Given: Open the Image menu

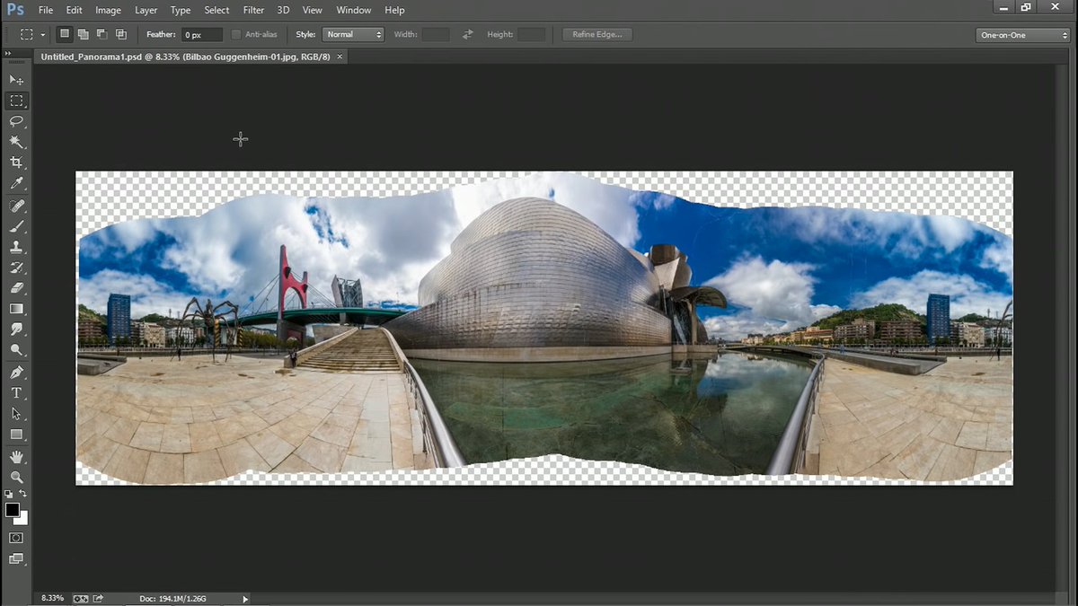Looking at the screenshot, I should (x=108, y=10).
